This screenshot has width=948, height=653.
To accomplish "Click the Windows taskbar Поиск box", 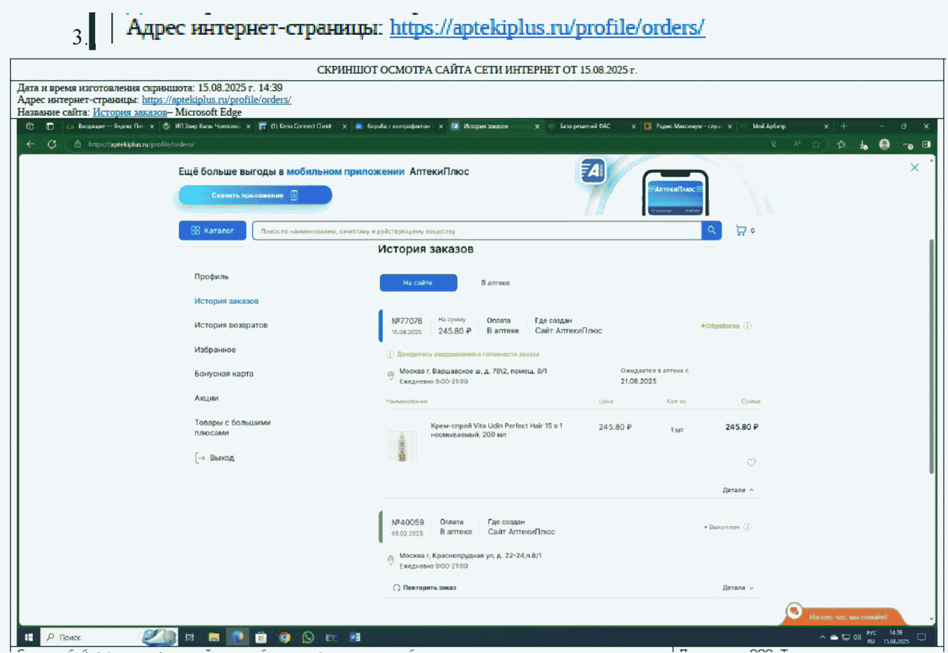I will [x=108, y=637].
